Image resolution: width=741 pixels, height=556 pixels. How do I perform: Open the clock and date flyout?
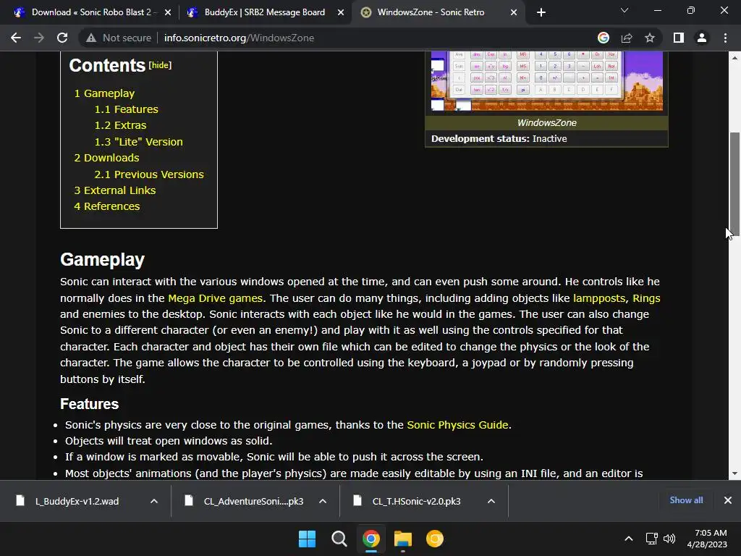[707, 539]
